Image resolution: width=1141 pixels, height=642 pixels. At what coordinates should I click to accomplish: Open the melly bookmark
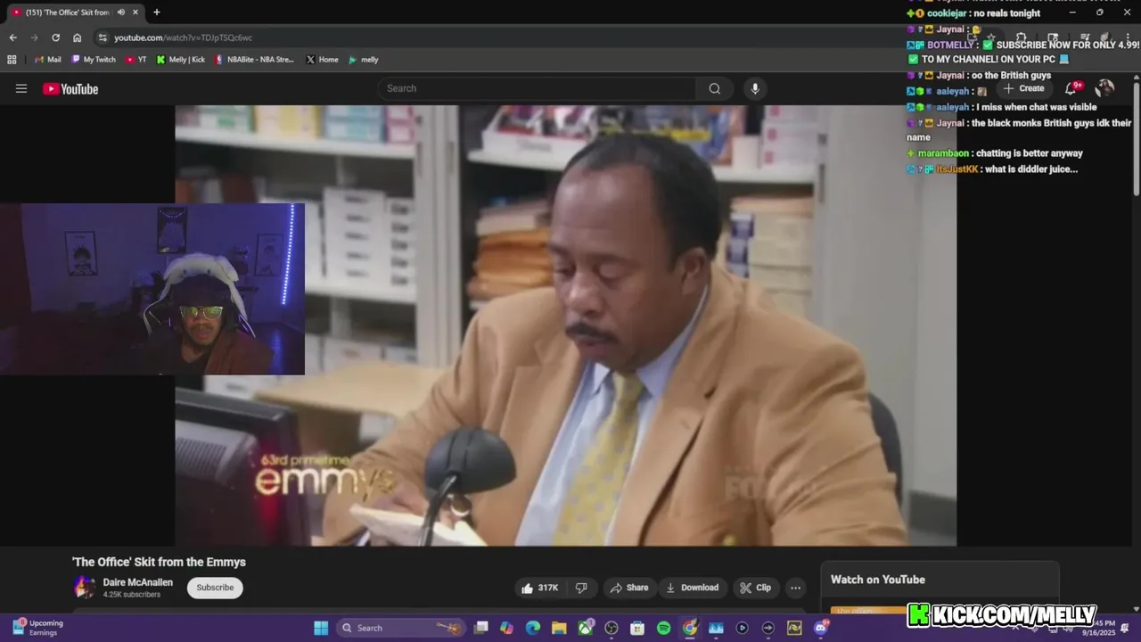pos(364,60)
